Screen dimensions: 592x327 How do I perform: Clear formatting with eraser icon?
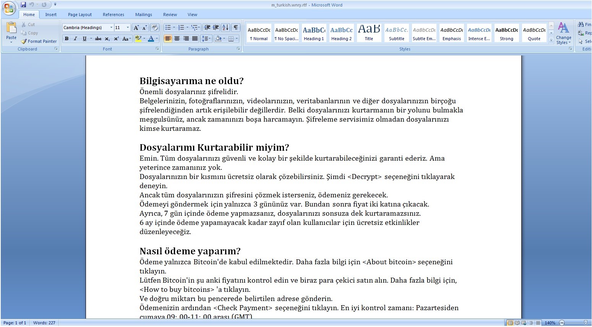155,28
